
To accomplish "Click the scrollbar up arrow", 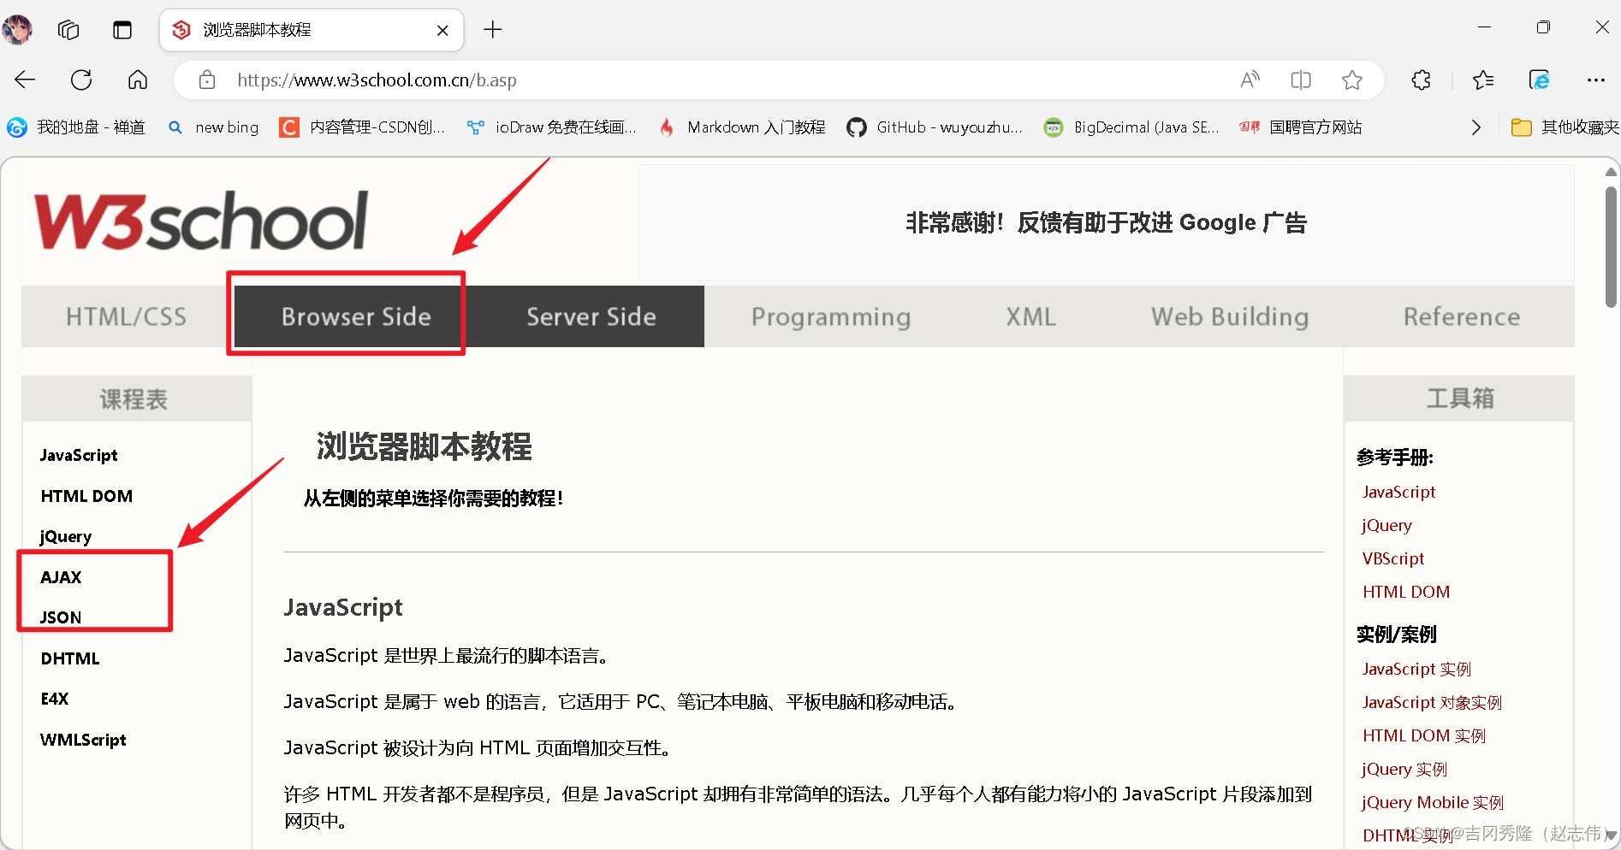I will pos(1611,172).
